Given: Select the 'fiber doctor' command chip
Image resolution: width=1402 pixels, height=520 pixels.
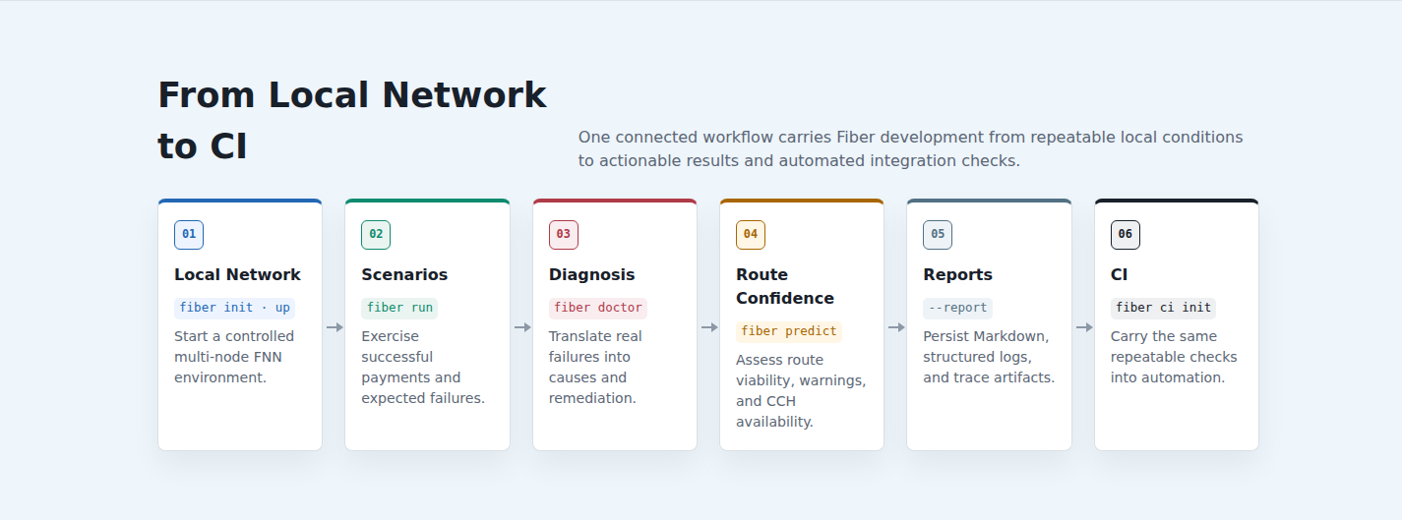Looking at the screenshot, I should [x=598, y=308].
